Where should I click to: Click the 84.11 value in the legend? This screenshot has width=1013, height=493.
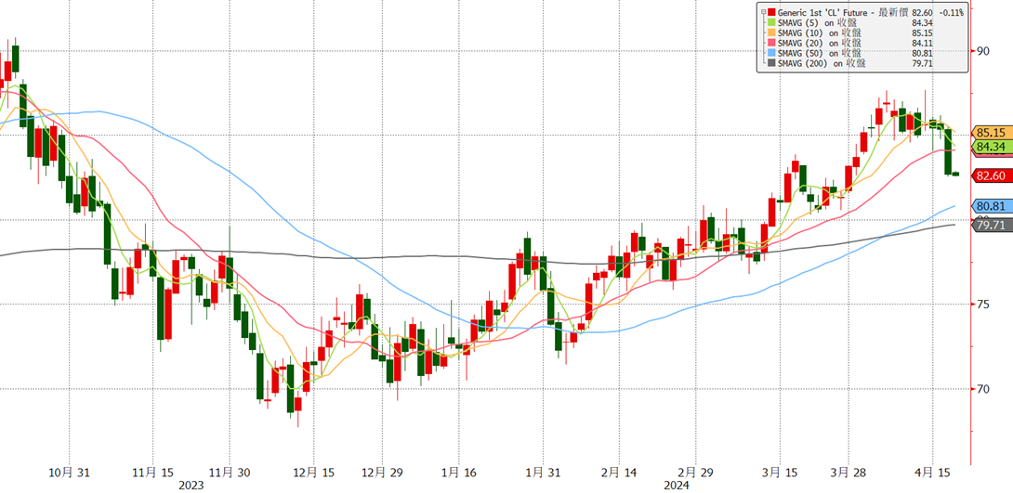coord(922,43)
